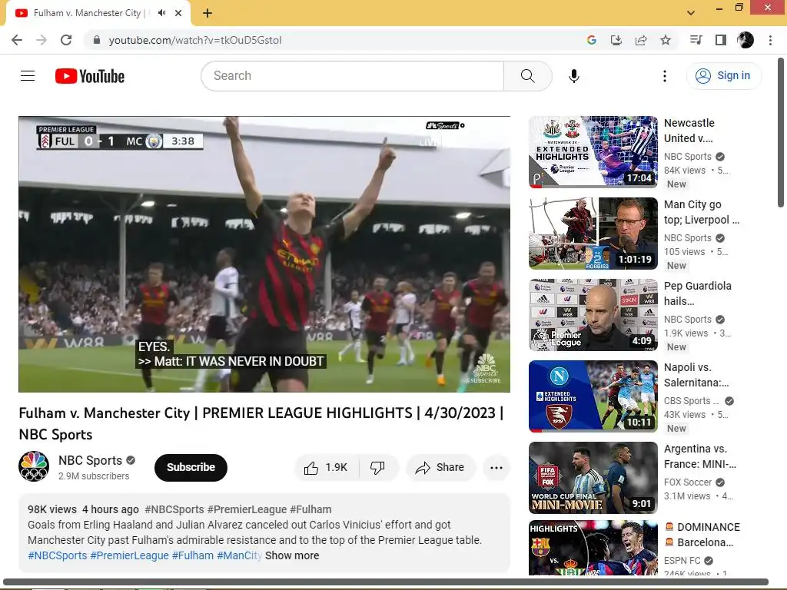Open the YouTube hamburger guide menu
This screenshot has width=787, height=590.
(x=28, y=76)
